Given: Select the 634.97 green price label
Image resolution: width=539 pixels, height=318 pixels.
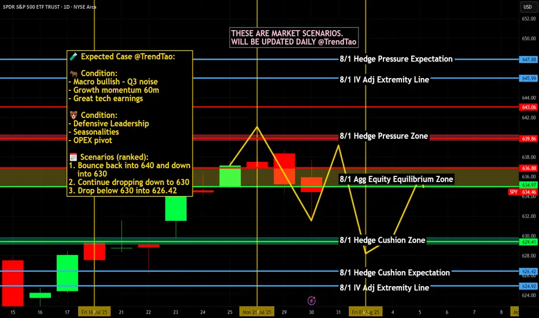Looking at the screenshot, I should tap(529, 185).
